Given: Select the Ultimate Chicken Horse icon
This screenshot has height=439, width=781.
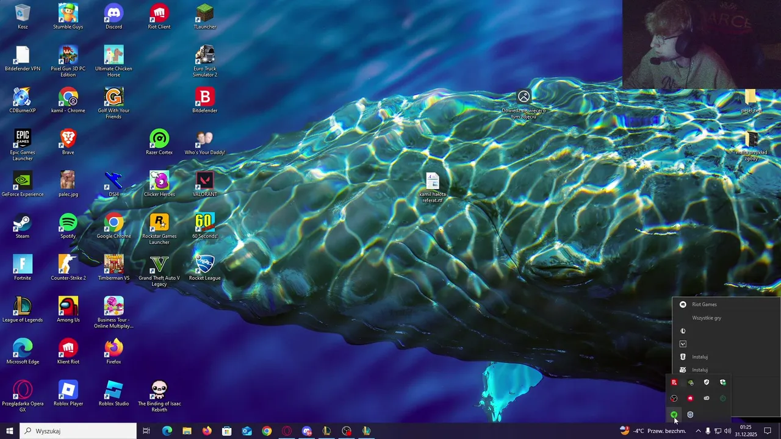Looking at the screenshot, I should (113, 62).
